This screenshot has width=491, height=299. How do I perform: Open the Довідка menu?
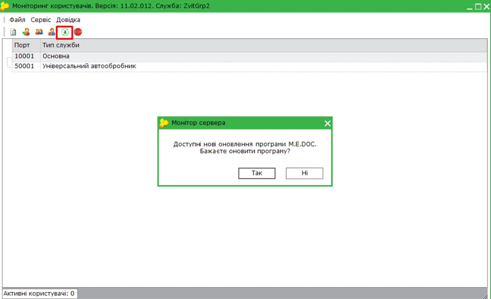point(68,20)
